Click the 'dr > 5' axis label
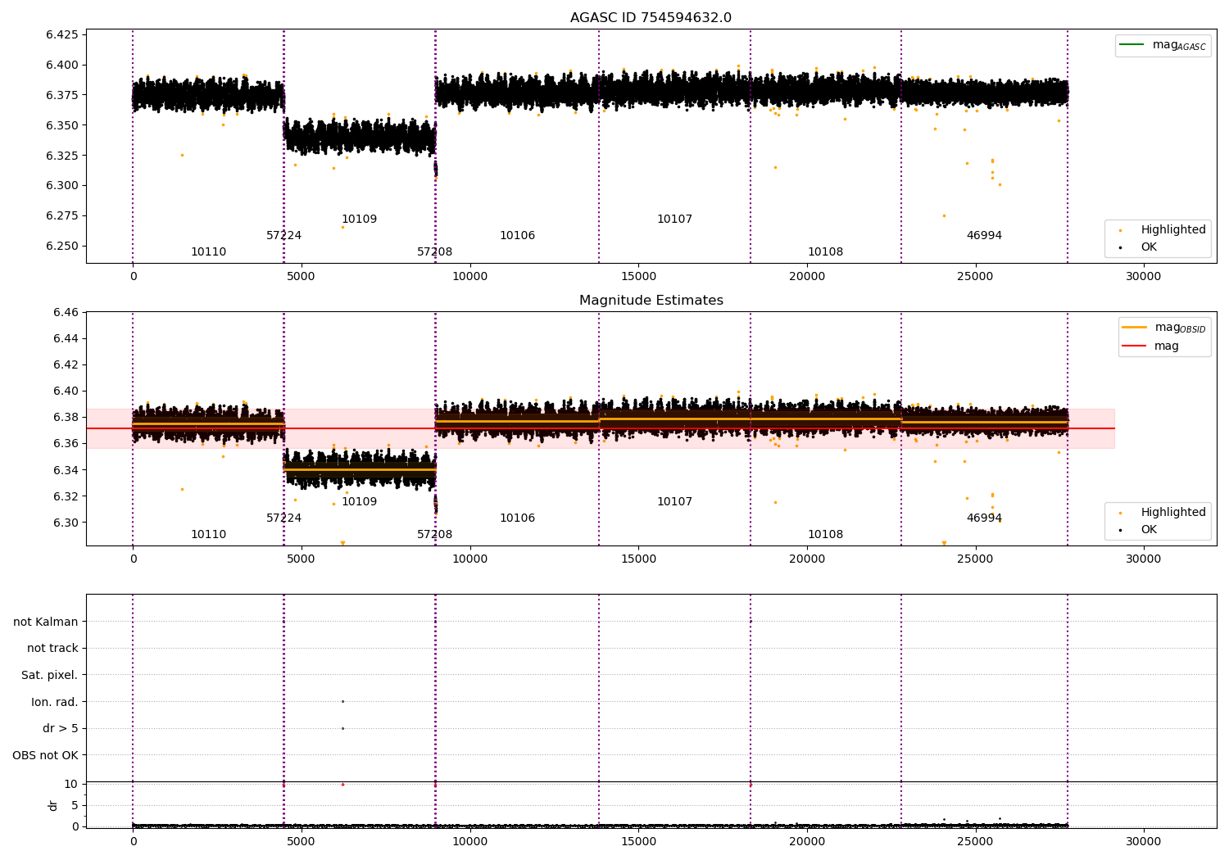The height and width of the screenshot is (860, 1229). pyautogui.click(x=61, y=729)
